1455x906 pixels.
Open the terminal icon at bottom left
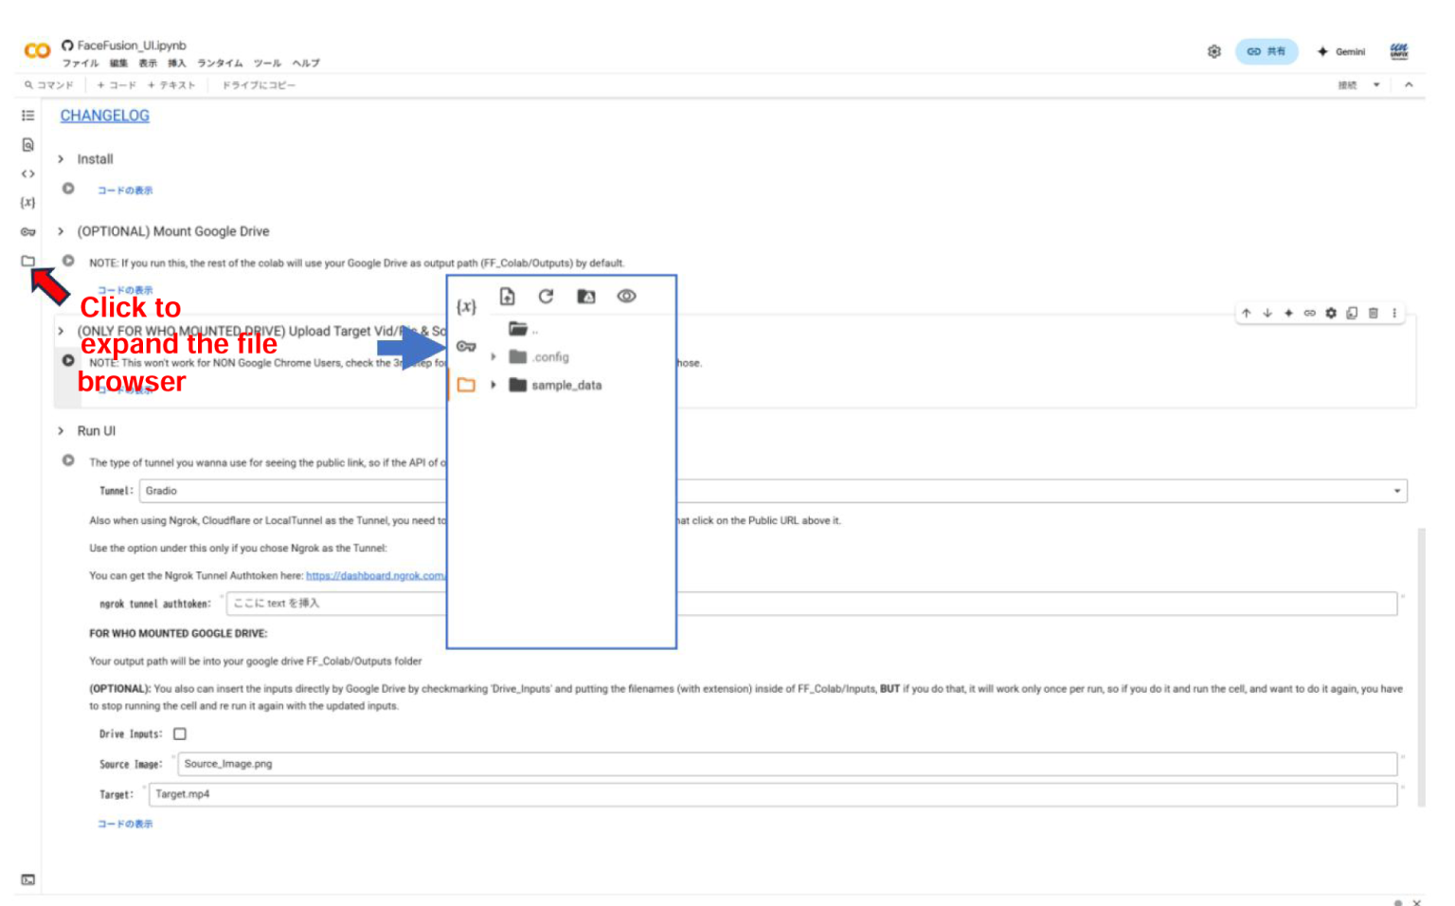click(27, 879)
